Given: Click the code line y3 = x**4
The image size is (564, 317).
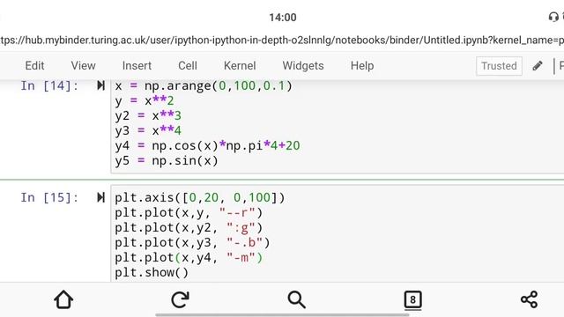Looking at the screenshot, I should (x=148, y=131).
